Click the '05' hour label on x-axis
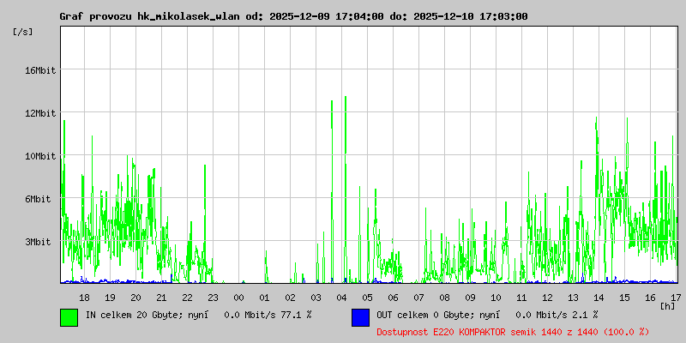 [368, 298]
